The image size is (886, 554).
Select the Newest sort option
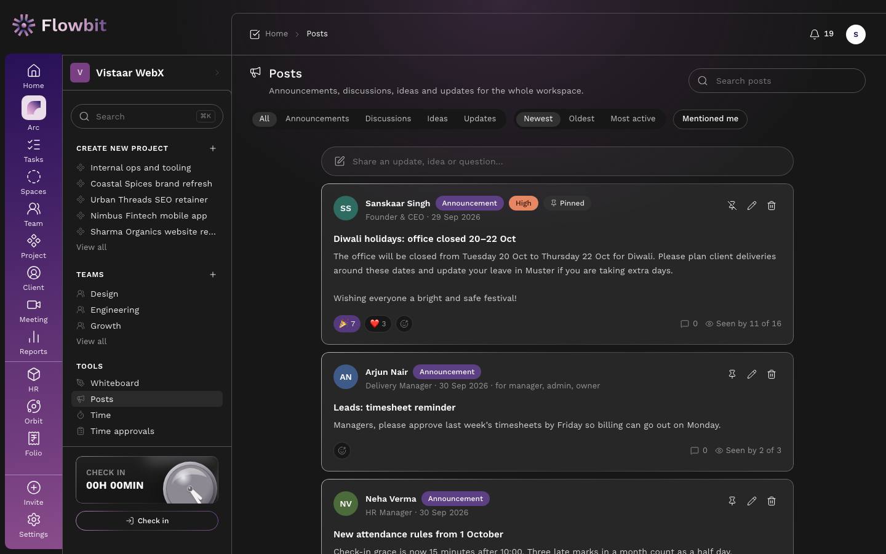[x=538, y=119]
